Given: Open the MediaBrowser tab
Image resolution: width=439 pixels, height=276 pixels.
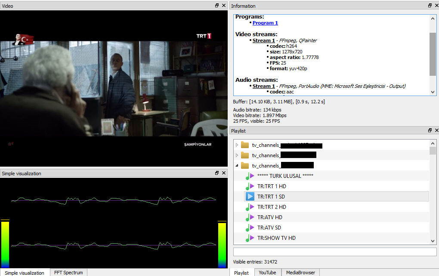Looking at the screenshot, I should pos(300,273).
